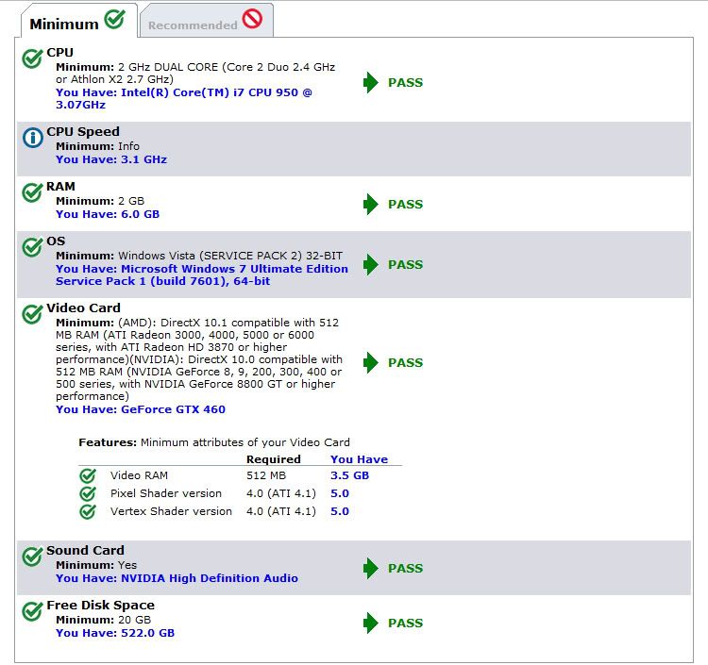Click the Video RAM feature checkmark
This screenshot has width=708, height=665.
point(88,475)
